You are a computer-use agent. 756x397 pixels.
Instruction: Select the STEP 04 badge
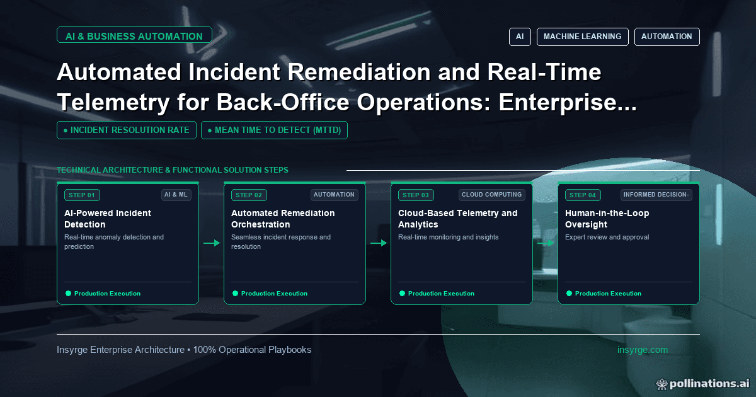pyautogui.click(x=583, y=195)
